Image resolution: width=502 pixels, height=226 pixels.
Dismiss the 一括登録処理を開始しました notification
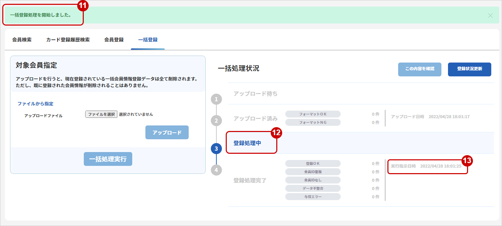pyautogui.click(x=490, y=16)
